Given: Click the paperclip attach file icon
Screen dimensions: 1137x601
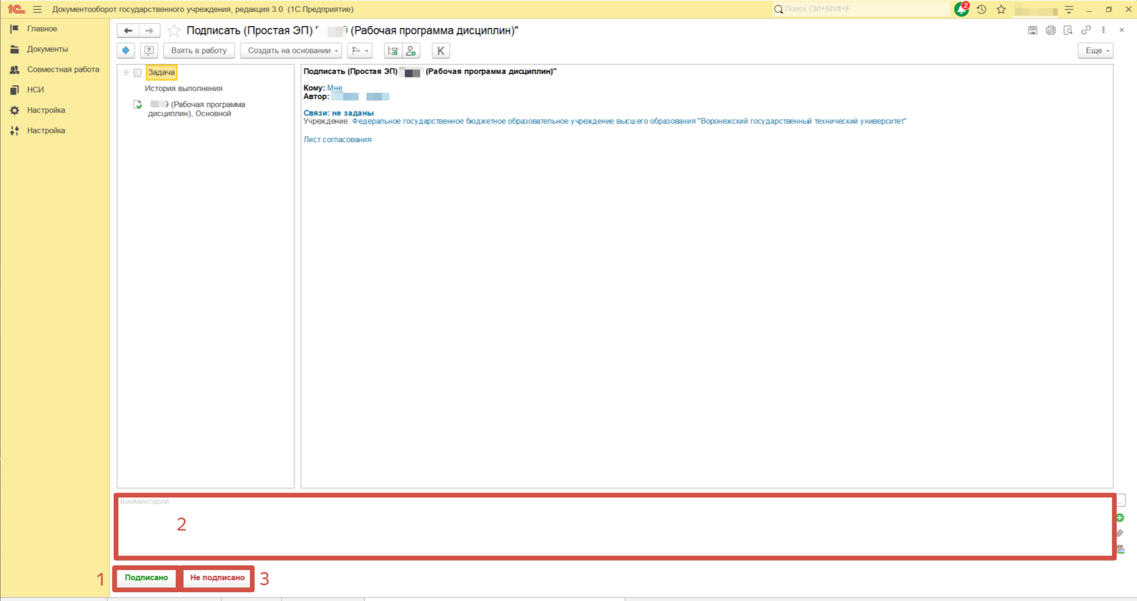Looking at the screenshot, I should 1120,533.
